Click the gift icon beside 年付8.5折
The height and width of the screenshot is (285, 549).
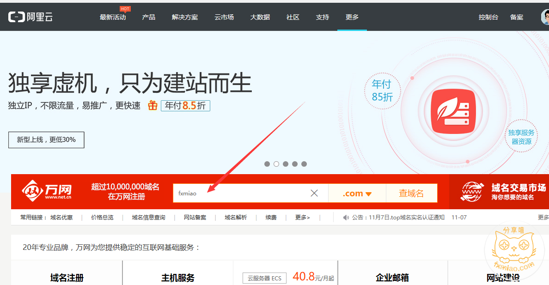pos(152,105)
